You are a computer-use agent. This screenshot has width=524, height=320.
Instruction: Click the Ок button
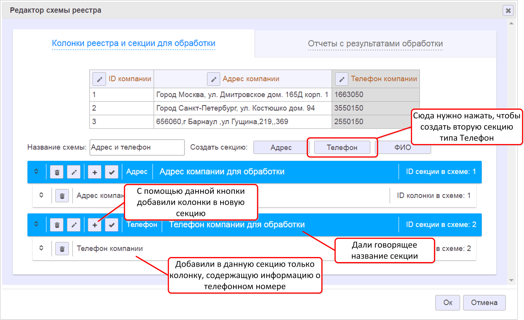pyautogui.click(x=448, y=303)
